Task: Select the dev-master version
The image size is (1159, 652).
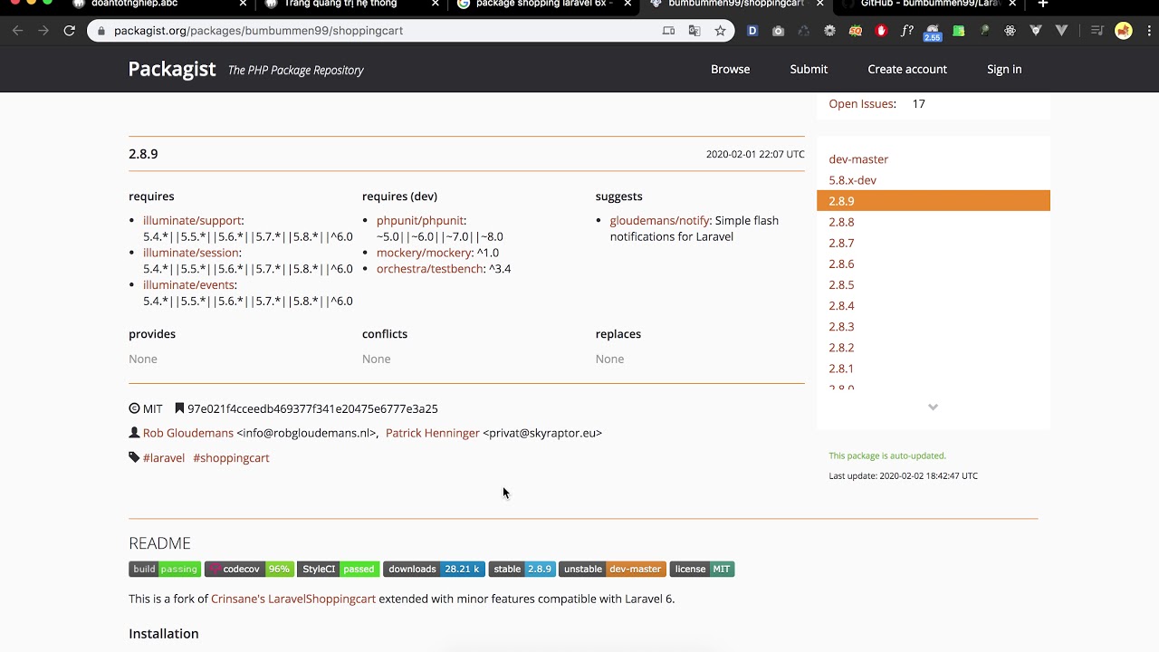Action: [858, 159]
